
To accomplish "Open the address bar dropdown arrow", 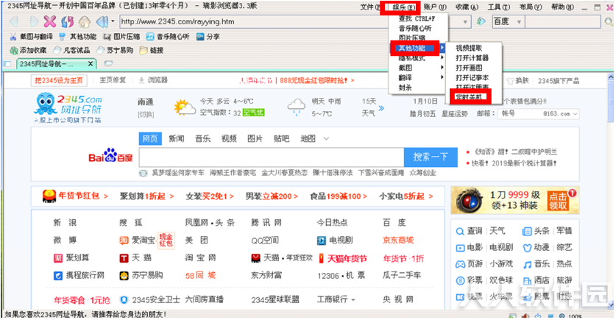I will [x=465, y=22].
